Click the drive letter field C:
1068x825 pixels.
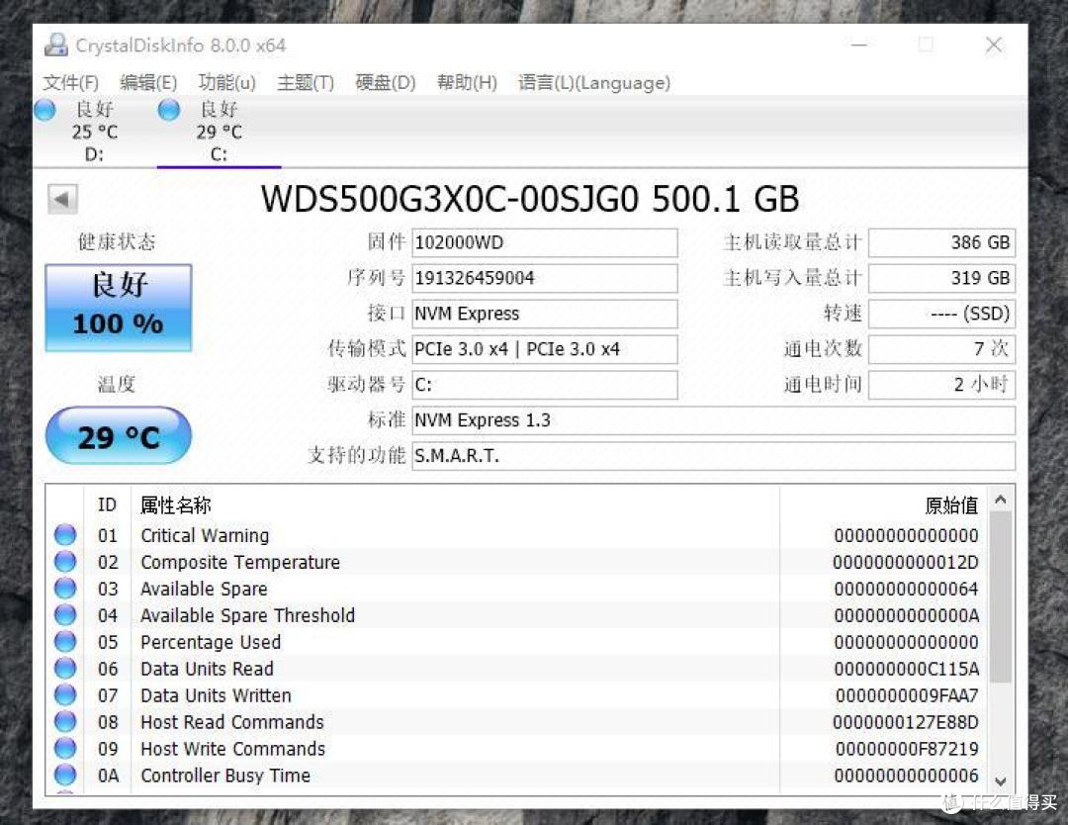pyautogui.click(x=544, y=385)
